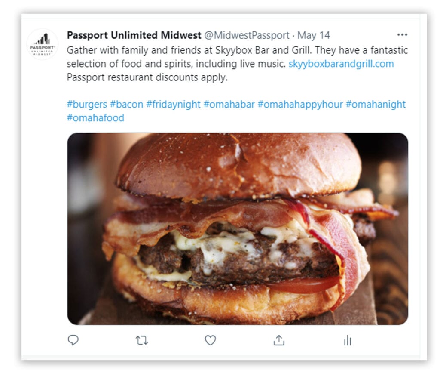This screenshot has height=370, width=440.
Task: Select the #bacon hashtag
Action: (x=127, y=104)
